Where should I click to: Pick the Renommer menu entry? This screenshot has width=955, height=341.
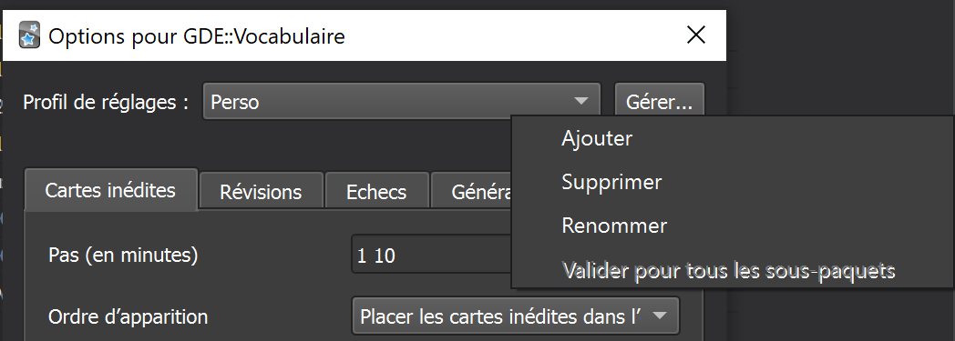pyautogui.click(x=614, y=226)
